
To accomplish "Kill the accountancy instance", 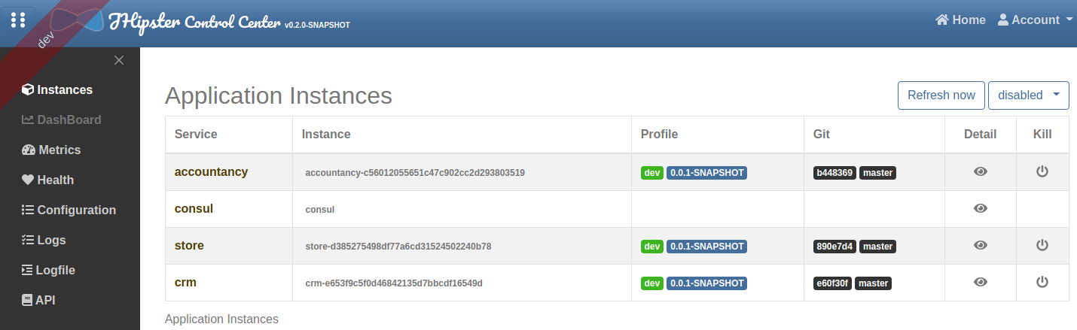I will click(x=1042, y=172).
